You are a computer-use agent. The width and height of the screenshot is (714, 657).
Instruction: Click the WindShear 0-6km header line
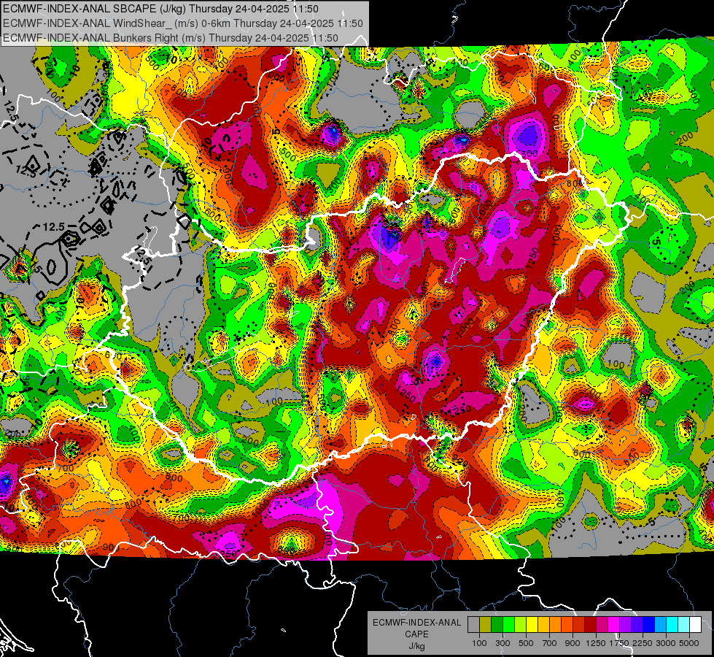pyautogui.click(x=182, y=23)
